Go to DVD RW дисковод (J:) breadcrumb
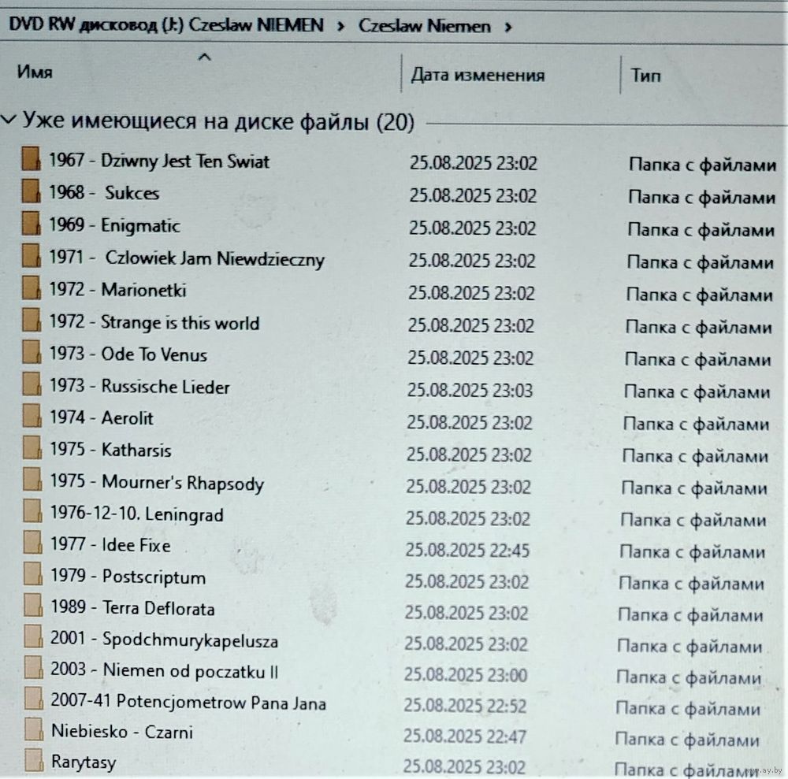This screenshot has width=788, height=779. pyautogui.click(x=167, y=24)
